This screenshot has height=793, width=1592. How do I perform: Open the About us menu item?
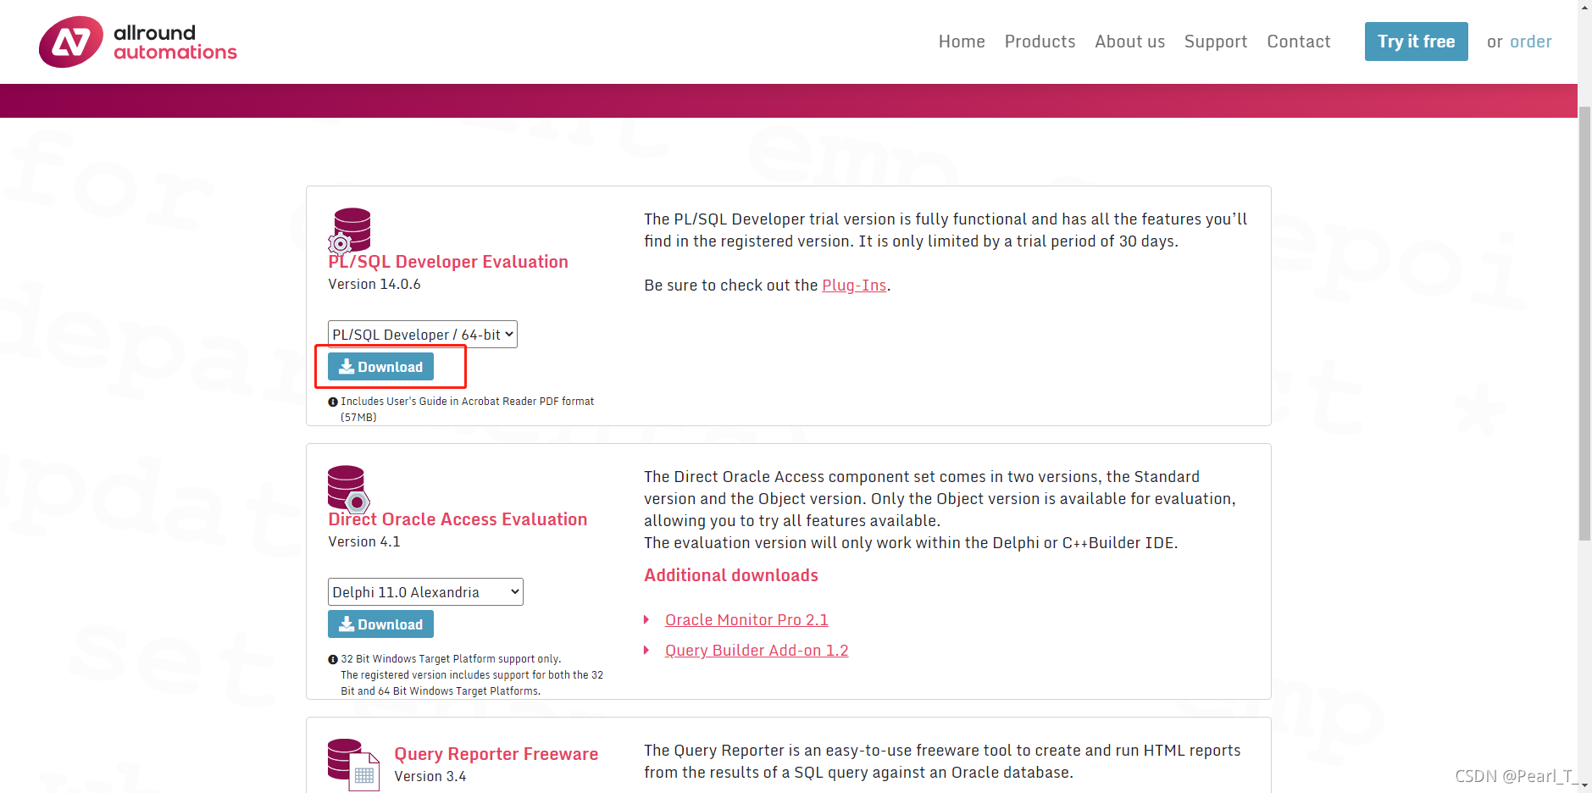coord(1129,42)
